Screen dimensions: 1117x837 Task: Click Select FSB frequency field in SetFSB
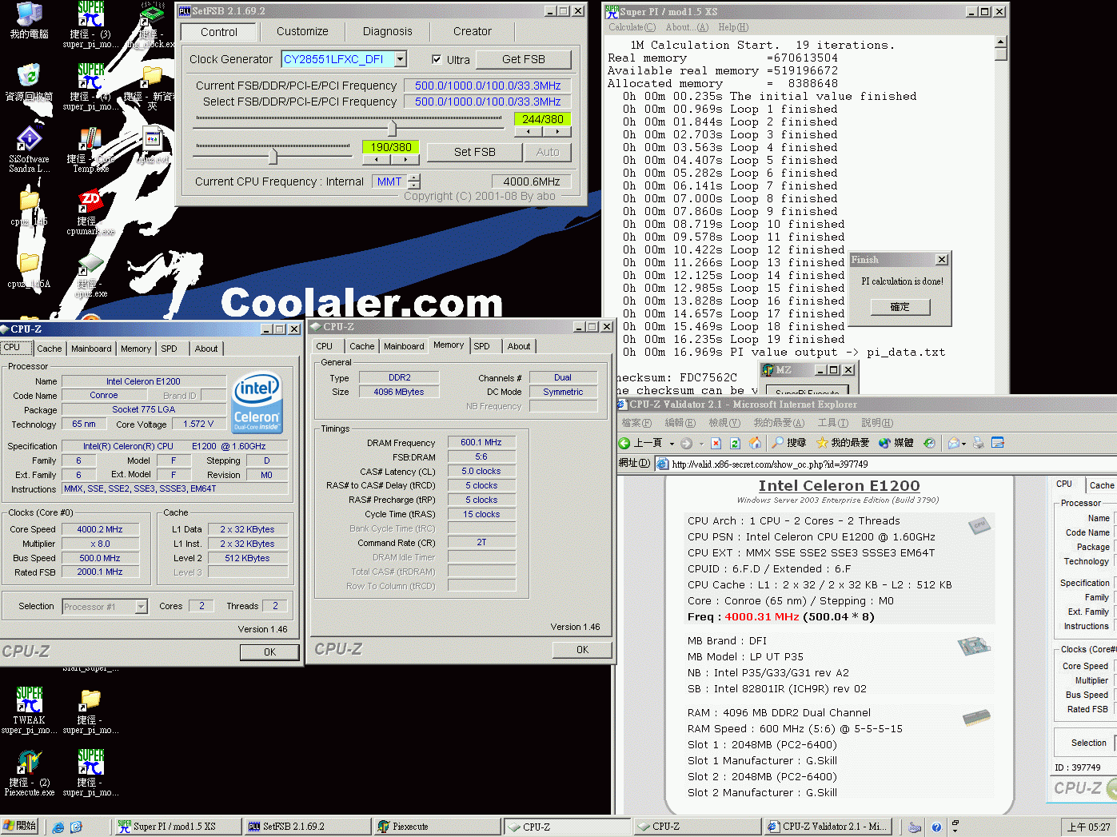point(488,102)
